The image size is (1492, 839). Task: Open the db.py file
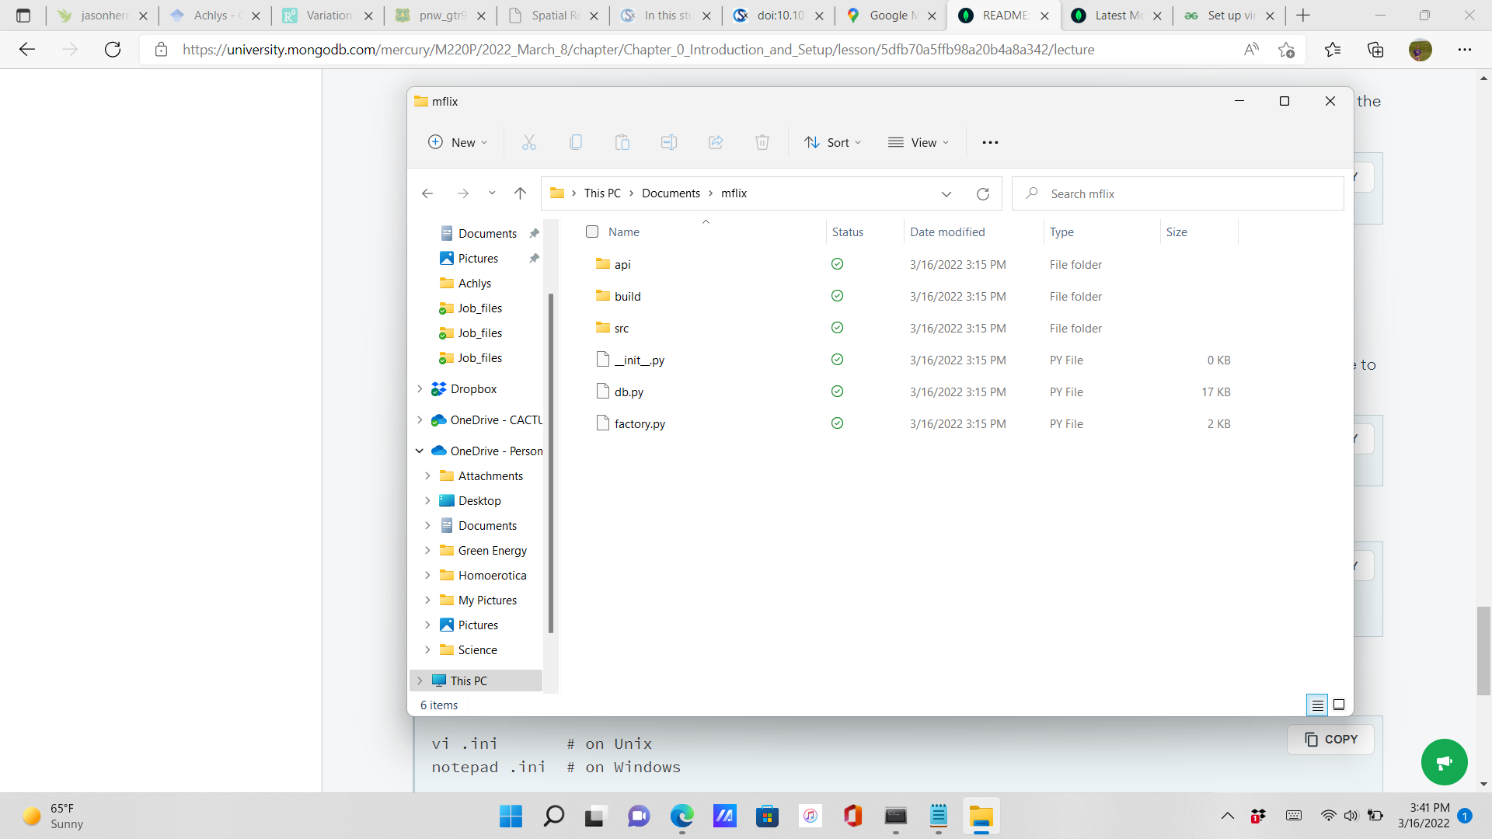629,392
